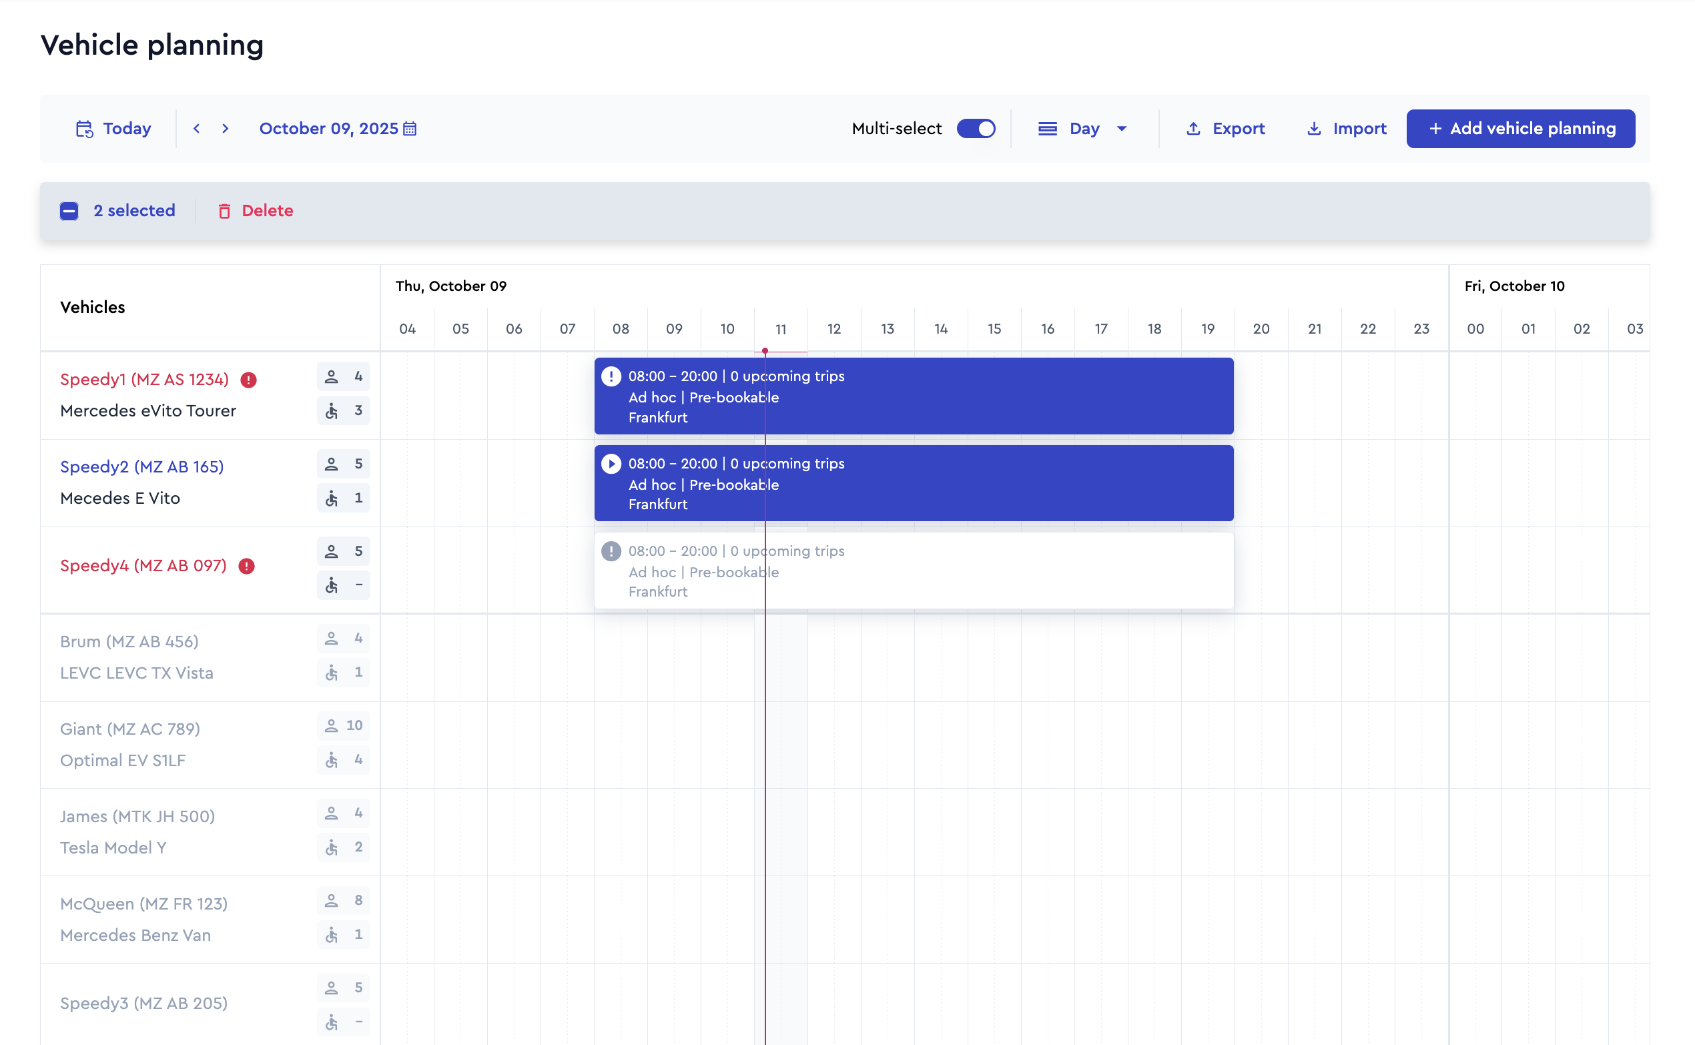
Task: Click McQueen (MZ FR 123) vehicle name
Action: coord(143,904)
